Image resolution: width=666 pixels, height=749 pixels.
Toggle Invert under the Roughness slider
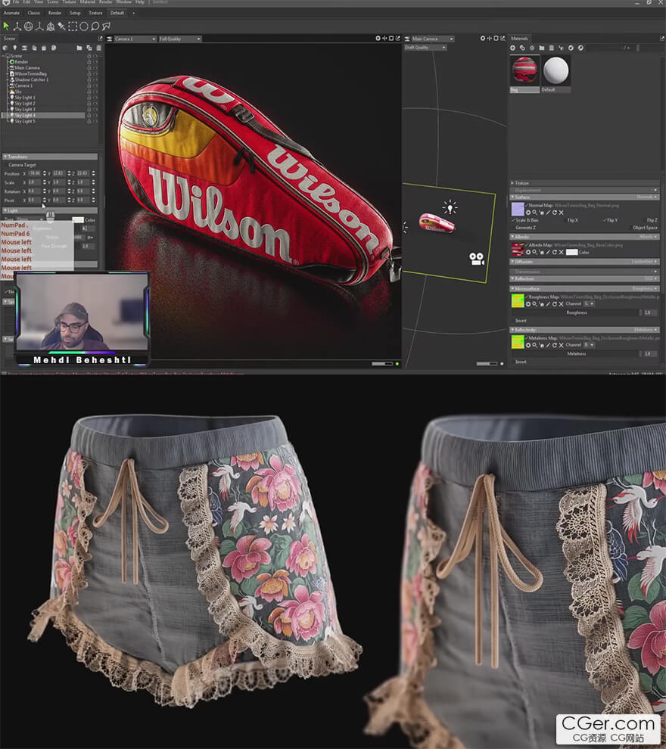tap(513, 321)
